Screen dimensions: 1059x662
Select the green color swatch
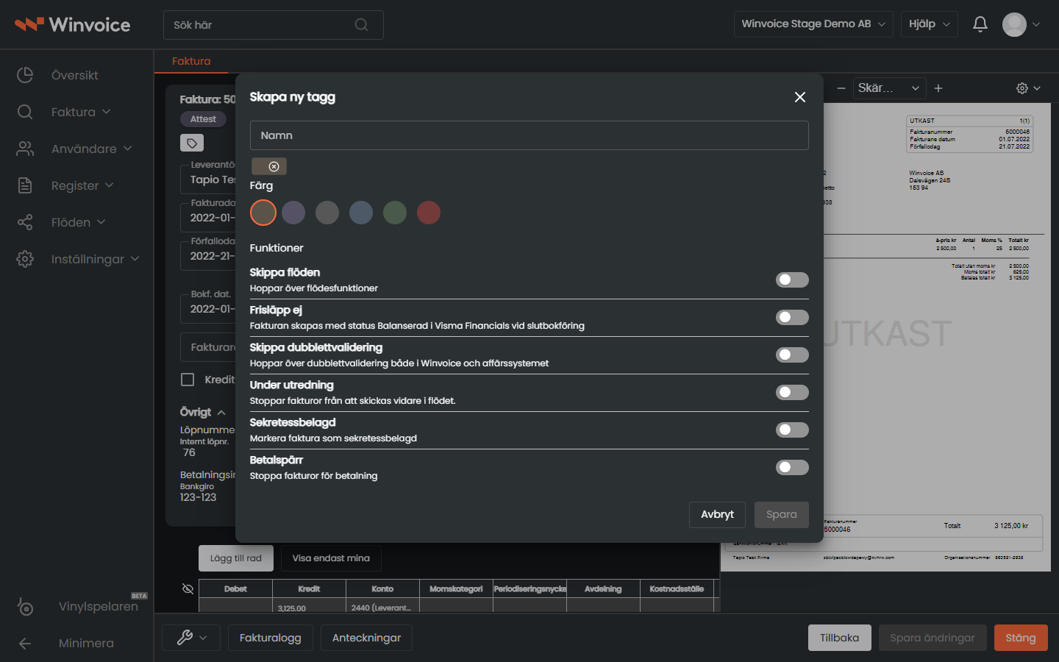point(395,213)
